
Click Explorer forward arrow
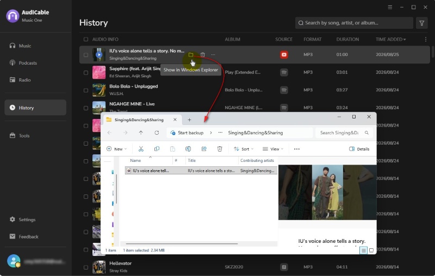[126, 133]
